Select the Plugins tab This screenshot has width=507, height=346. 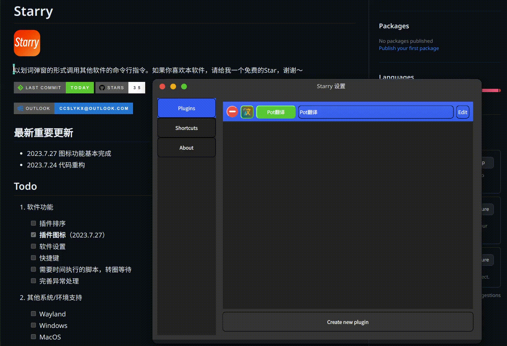point(186,108)
